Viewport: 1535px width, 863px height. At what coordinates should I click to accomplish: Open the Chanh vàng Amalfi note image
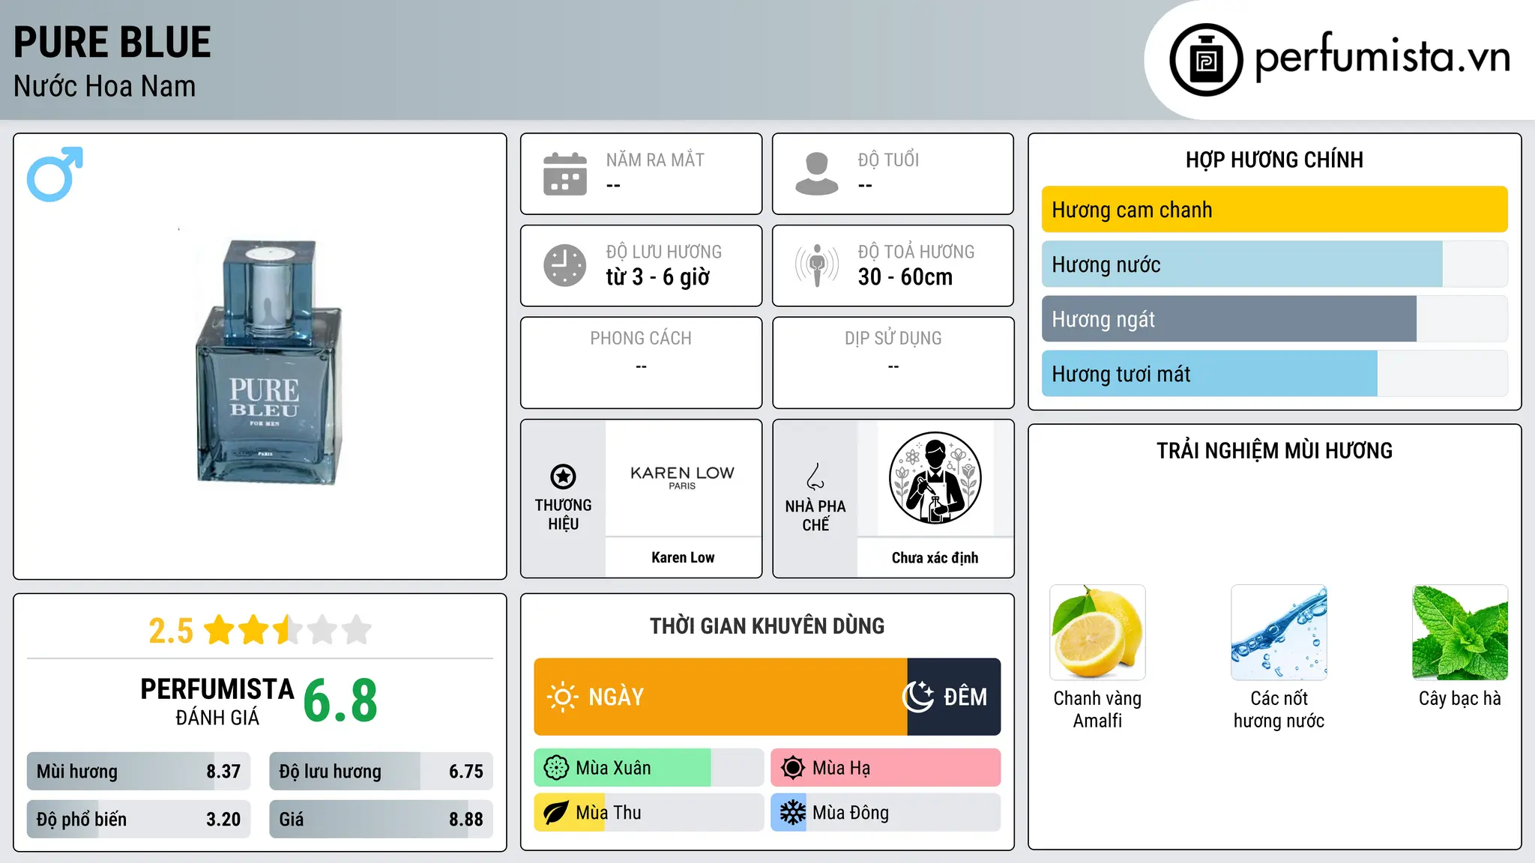point(1097,632)
